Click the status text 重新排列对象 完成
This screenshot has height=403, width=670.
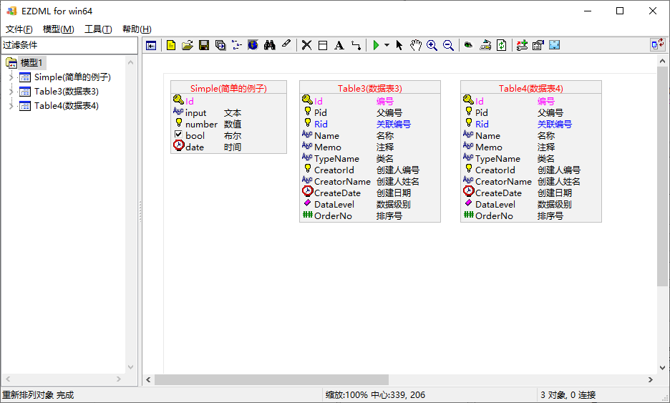(x=38, y=395)
